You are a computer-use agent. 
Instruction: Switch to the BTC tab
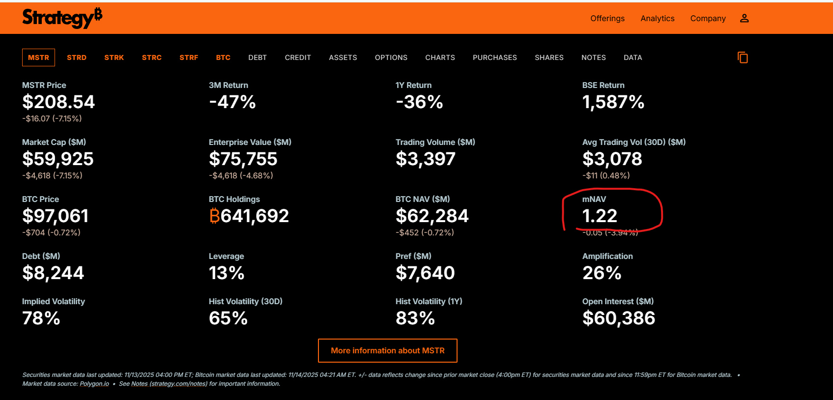tap(223, 57)
